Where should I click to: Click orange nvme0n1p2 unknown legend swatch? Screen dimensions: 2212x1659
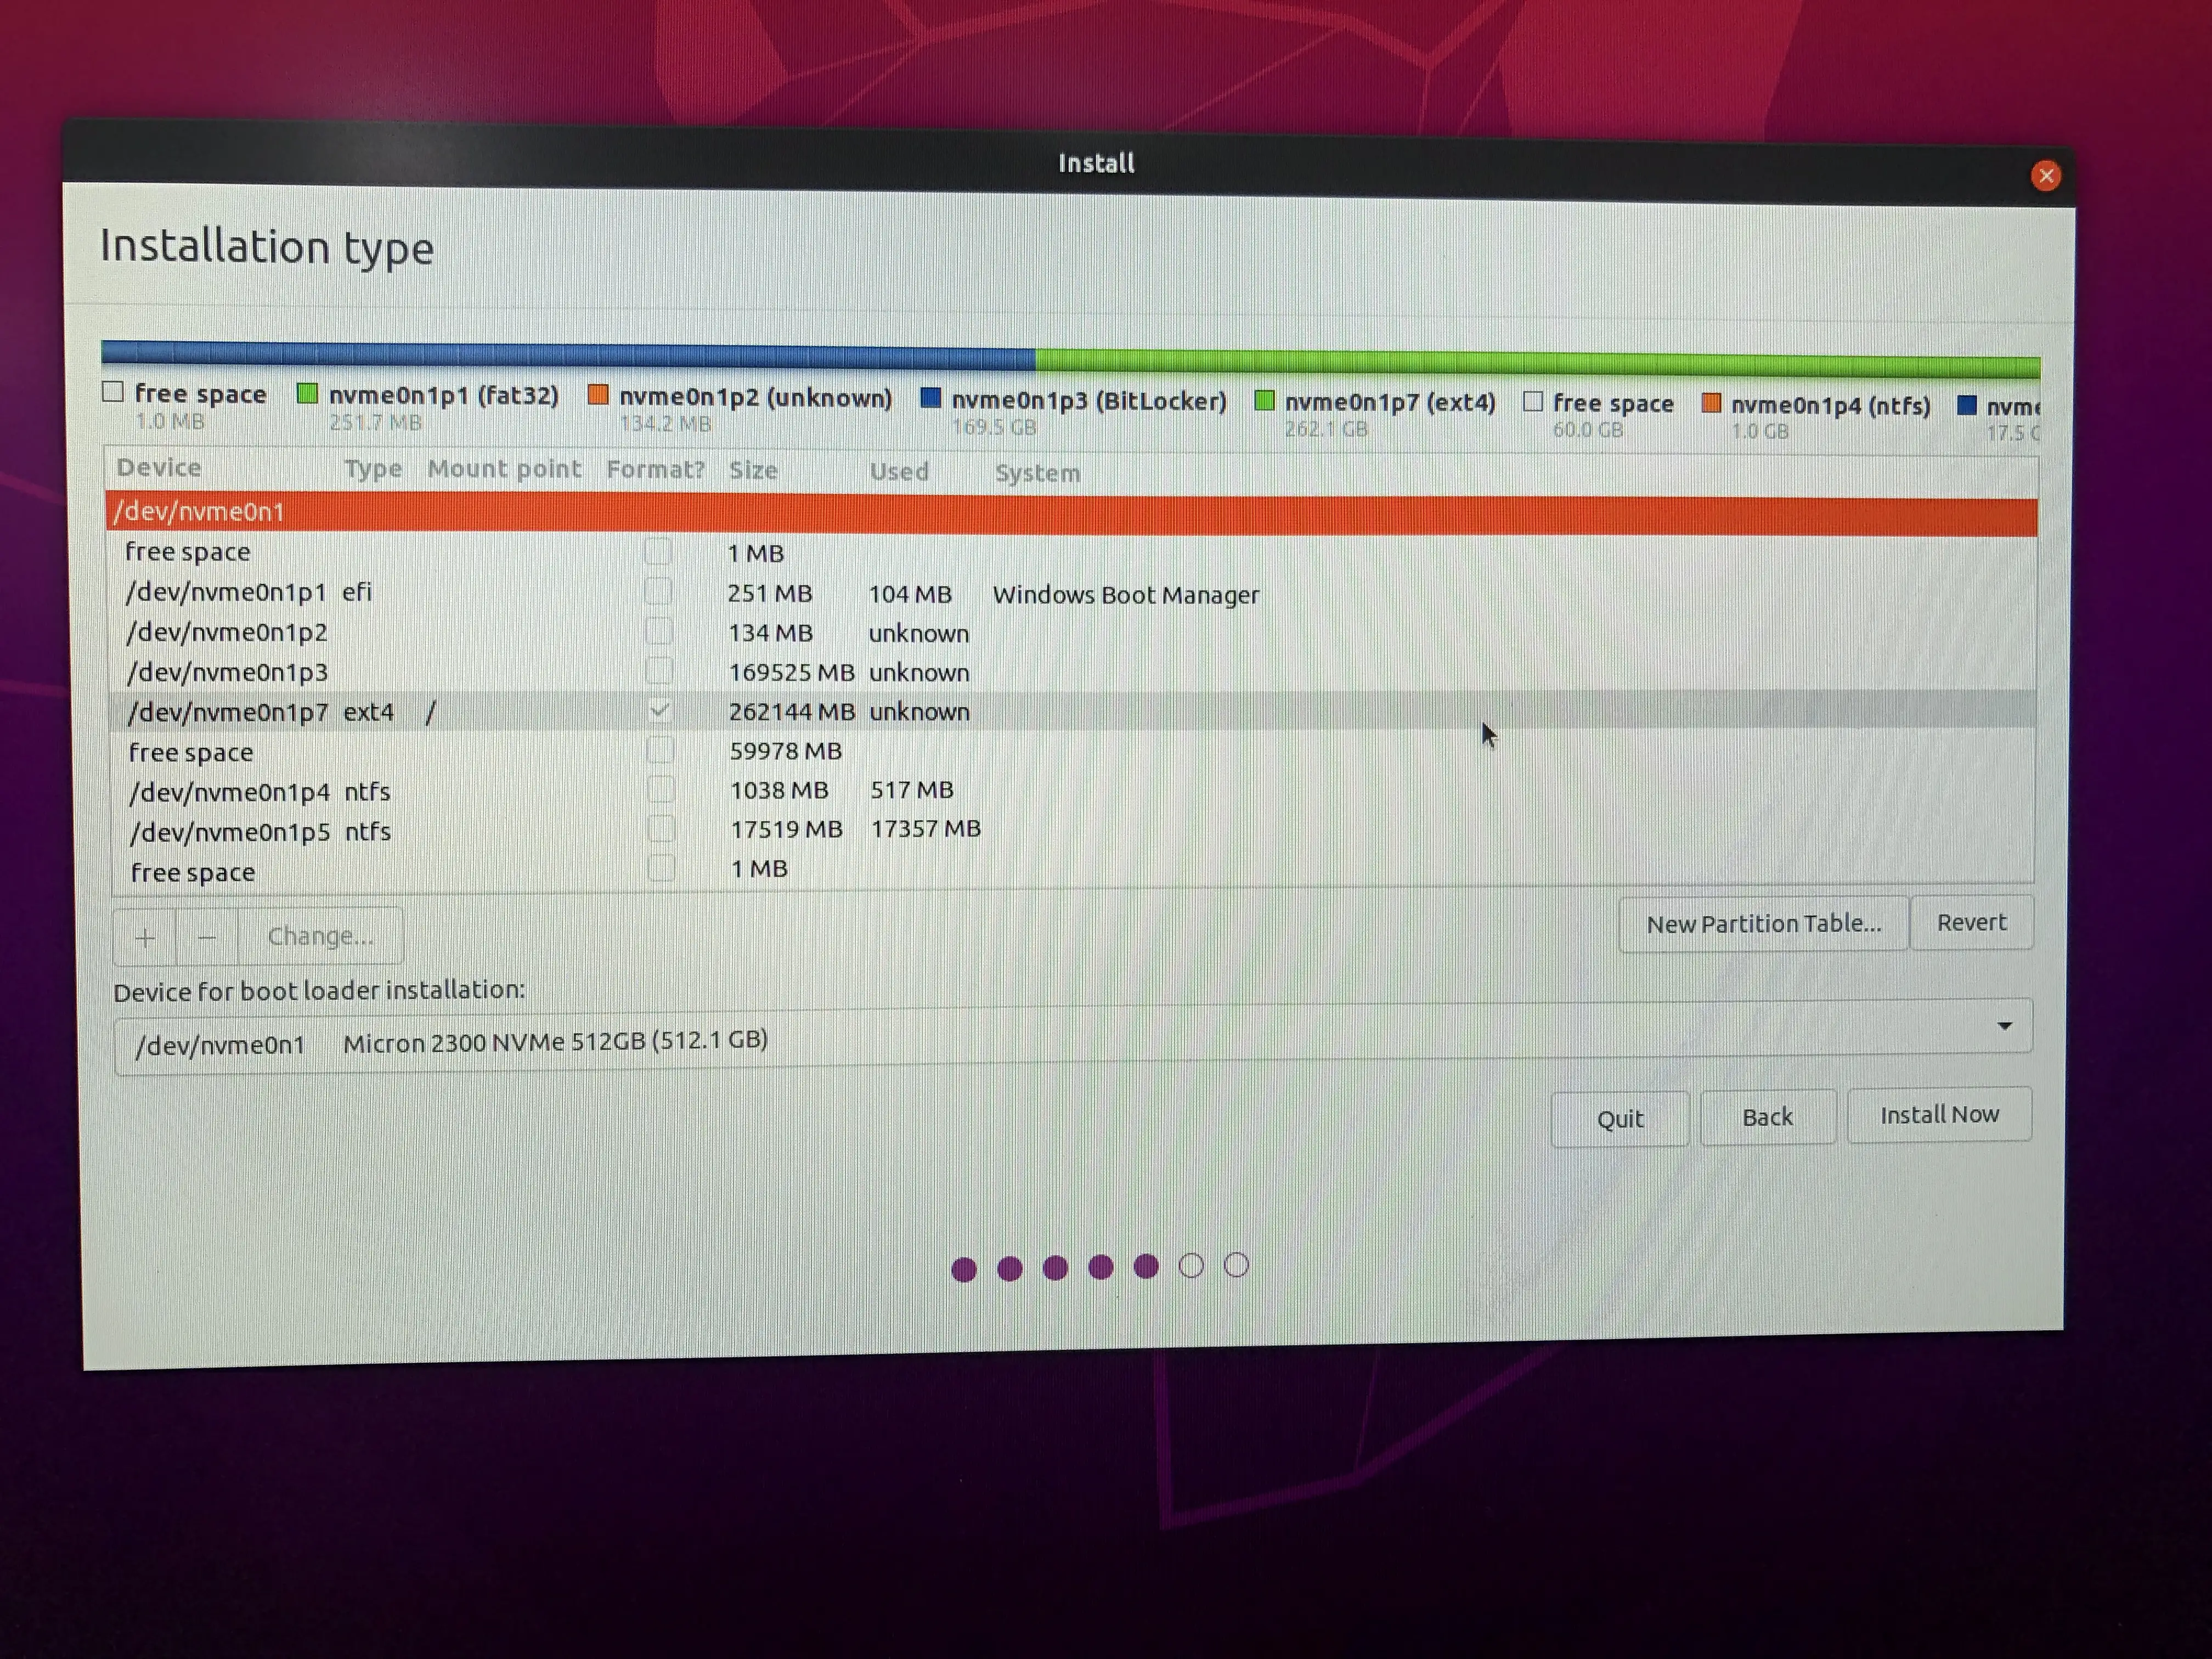click(x=598, y=395)
